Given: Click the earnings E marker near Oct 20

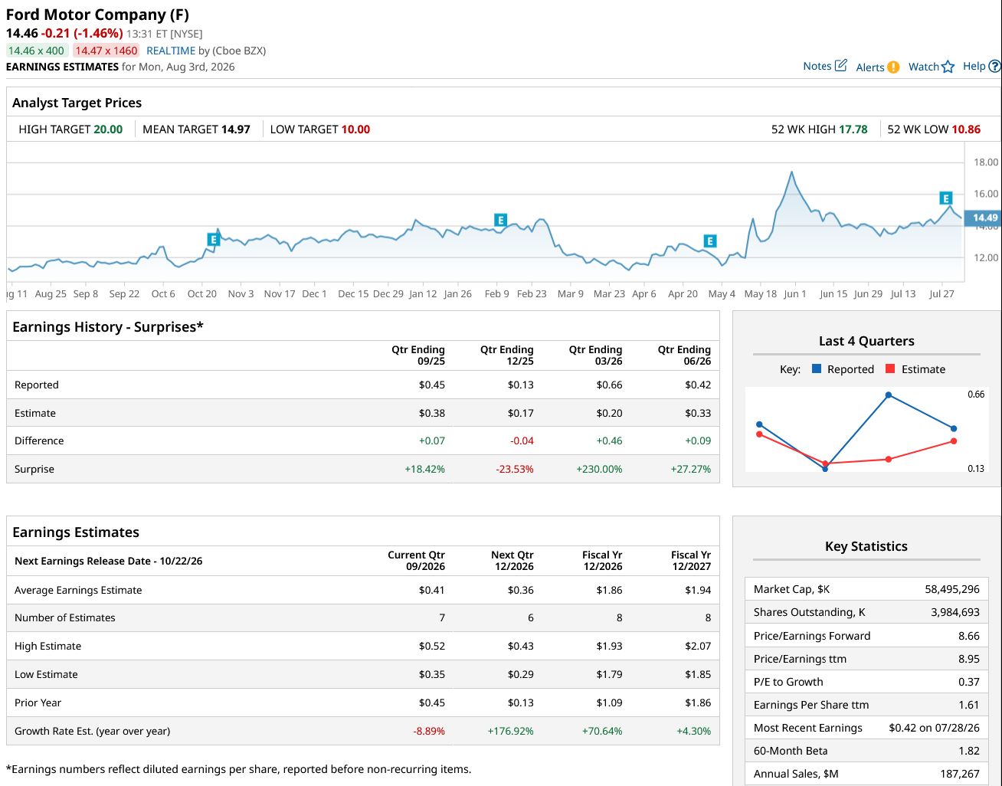Looking at the screenshot, I should pyautogui.click(x=214, y=240).
